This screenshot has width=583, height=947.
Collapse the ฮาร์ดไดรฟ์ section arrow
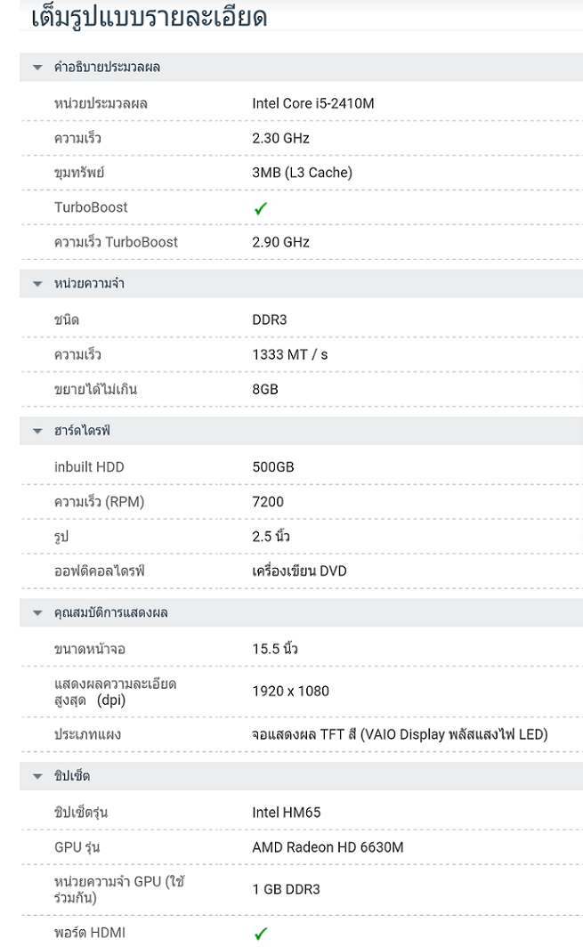pos(37,432)
